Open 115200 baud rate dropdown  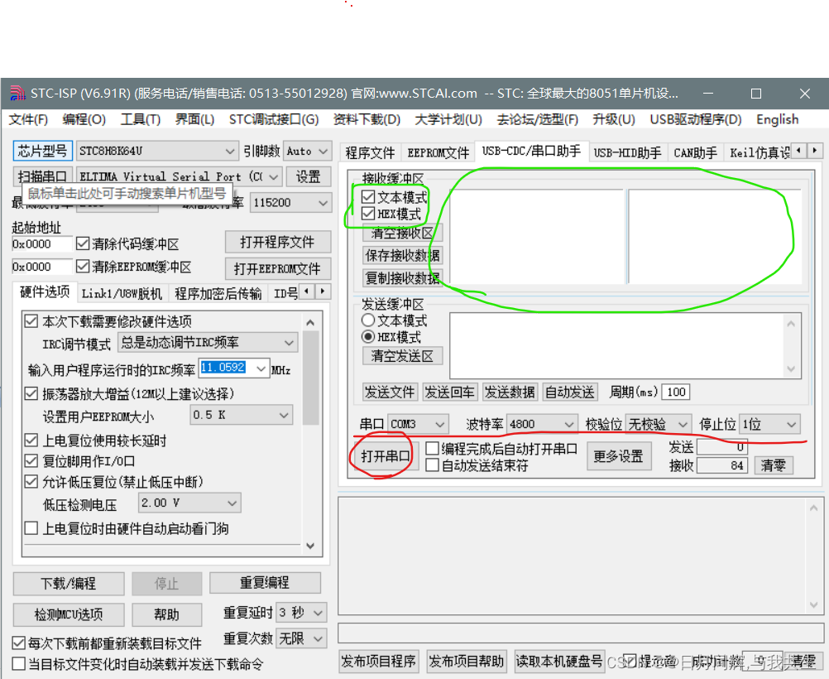290,202
